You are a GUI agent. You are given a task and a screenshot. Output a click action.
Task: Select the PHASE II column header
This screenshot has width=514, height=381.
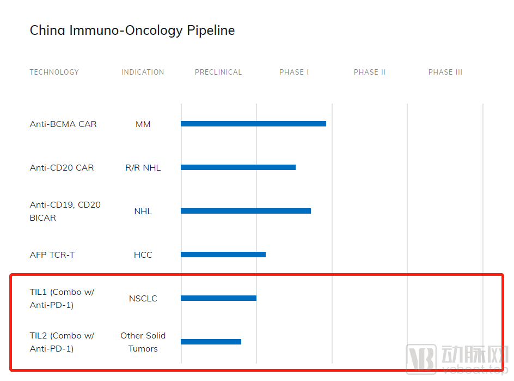(x=370, y=72)
